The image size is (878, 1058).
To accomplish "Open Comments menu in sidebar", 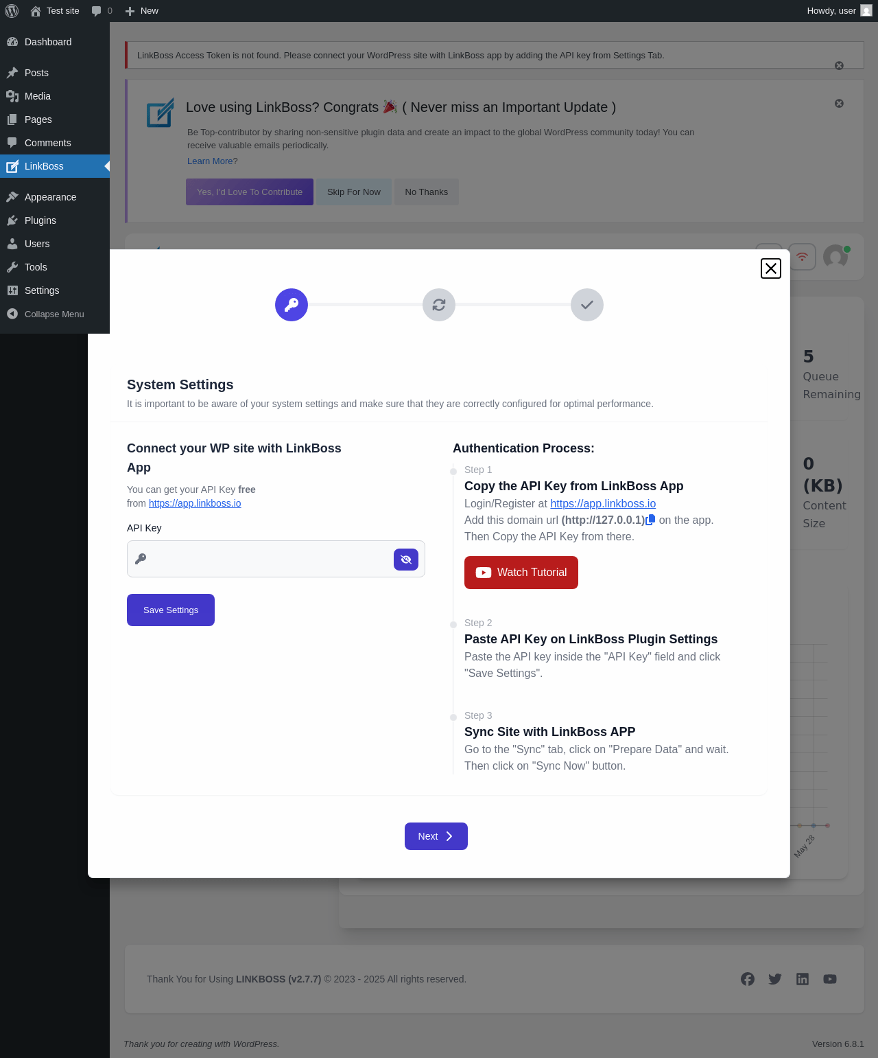I will coord(55,143).
